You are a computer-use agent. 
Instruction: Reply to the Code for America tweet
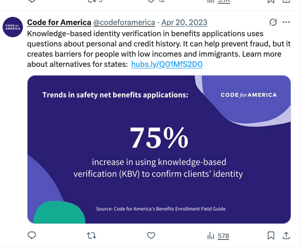point(32,236)
